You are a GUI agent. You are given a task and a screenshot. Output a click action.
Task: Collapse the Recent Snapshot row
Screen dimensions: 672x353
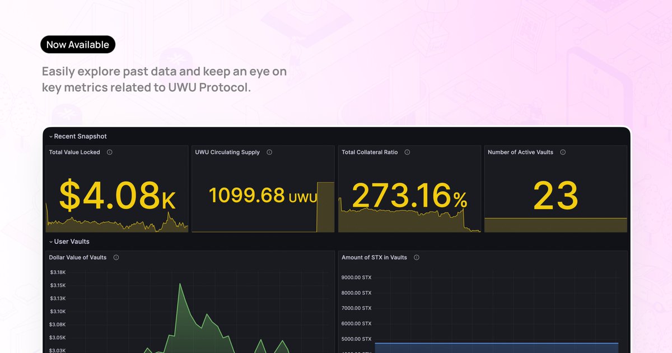tap(51, 137)
